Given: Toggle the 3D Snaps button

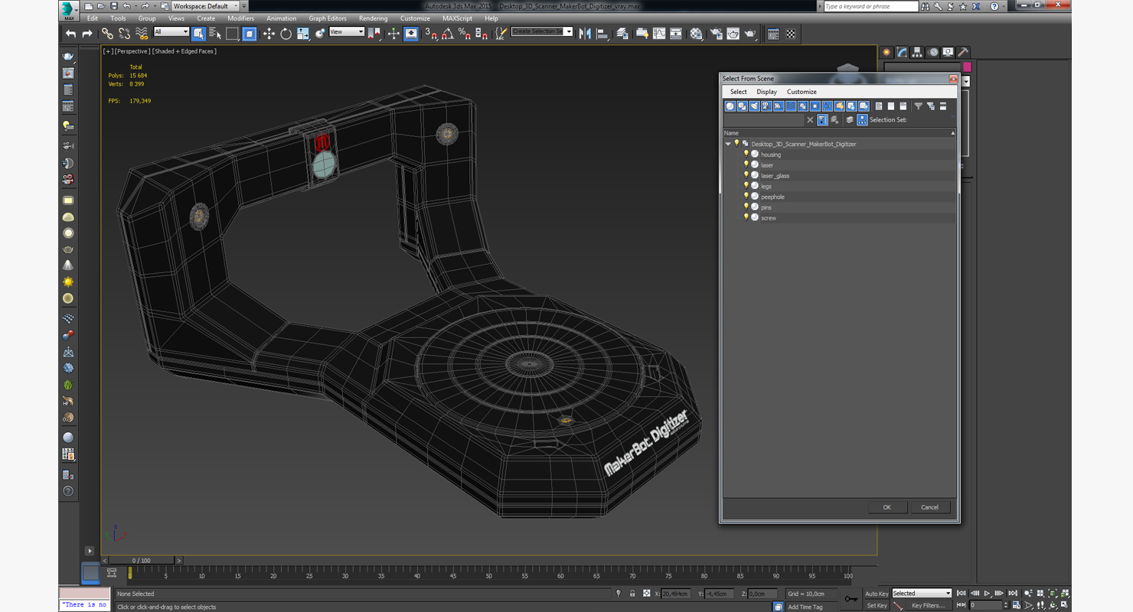Looking at the screenshot, I should point(430,33).
